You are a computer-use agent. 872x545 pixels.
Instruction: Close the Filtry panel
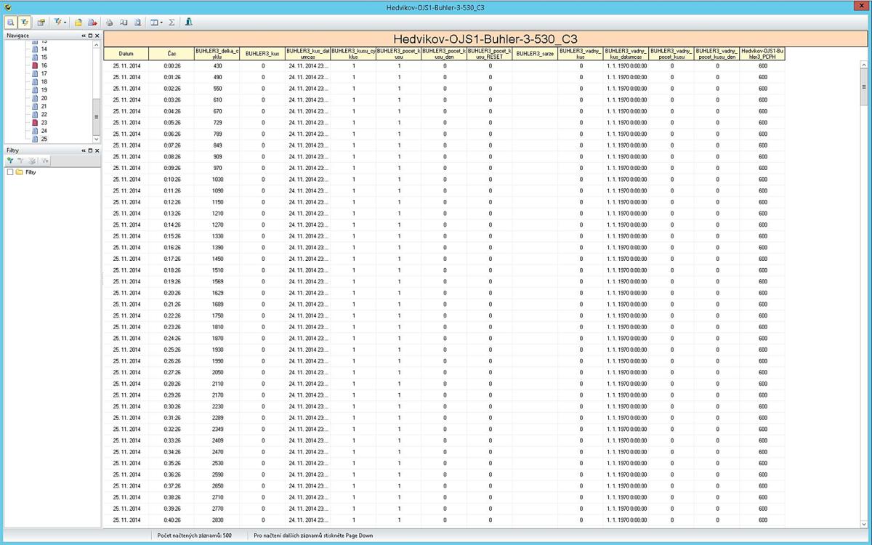tap(97, 150)
